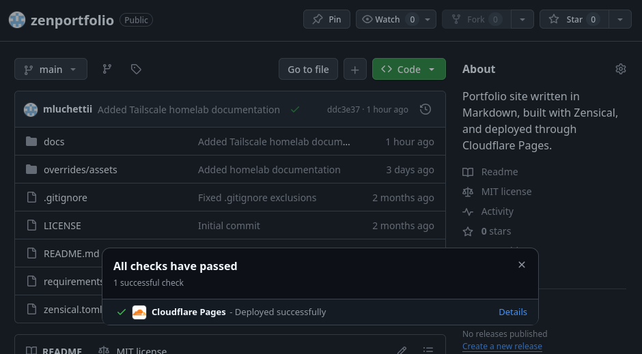Screen dimensions: 642x354
Task: Open the About settings gear
Action: (x=620, y=69)
